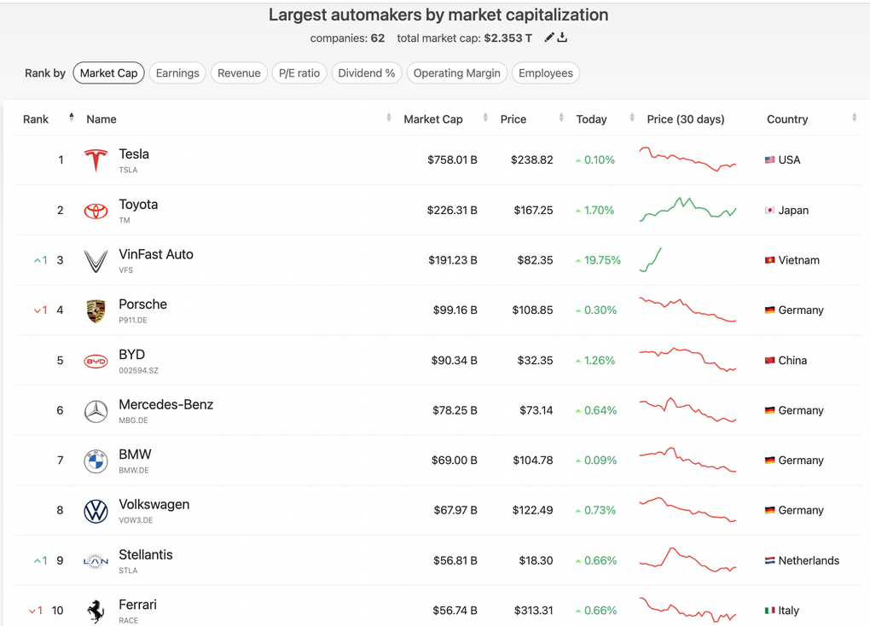Sort the table by Country column arrows

click(854, 117)
